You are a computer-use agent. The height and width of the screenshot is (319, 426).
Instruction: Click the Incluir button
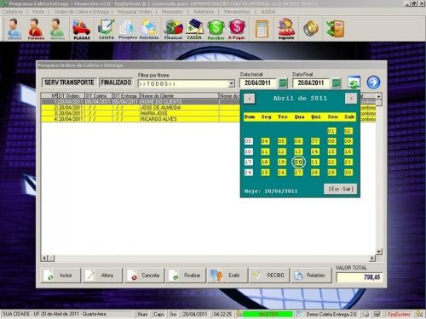60,276
